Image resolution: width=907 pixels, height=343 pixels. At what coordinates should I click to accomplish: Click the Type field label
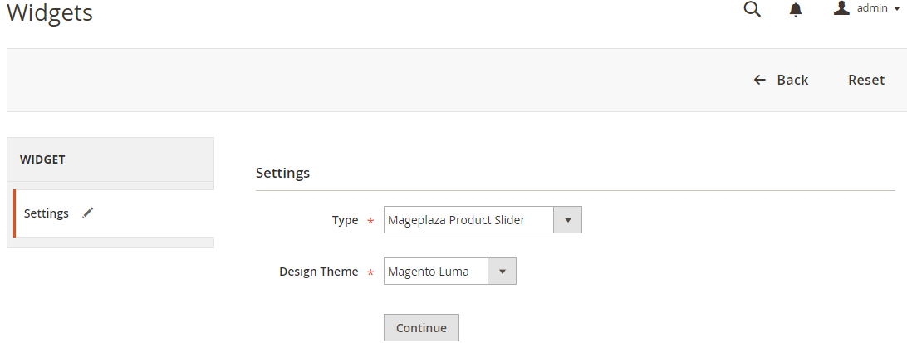coord(345,220)
